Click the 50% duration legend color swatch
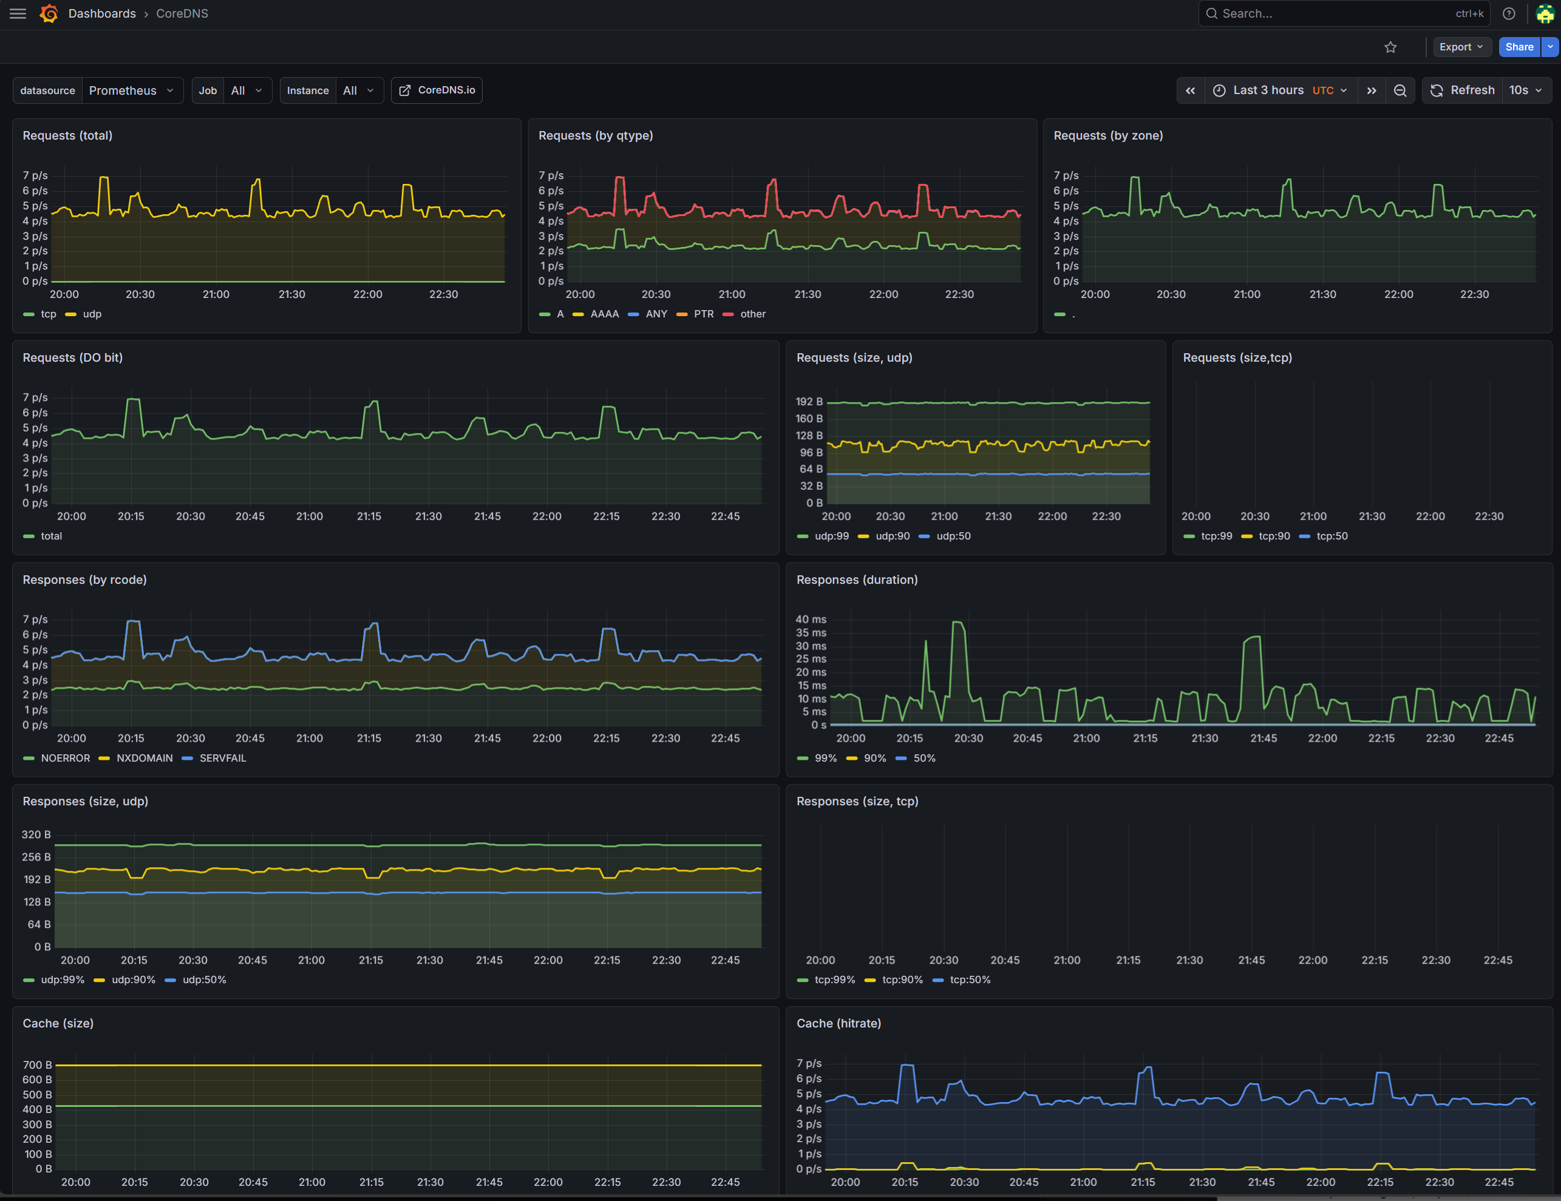1561x1201 pixels. [901, 759]
